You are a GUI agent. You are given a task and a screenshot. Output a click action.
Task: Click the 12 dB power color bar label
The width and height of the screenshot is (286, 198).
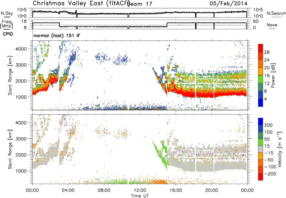pyautogui.click(x=267, y=84)
